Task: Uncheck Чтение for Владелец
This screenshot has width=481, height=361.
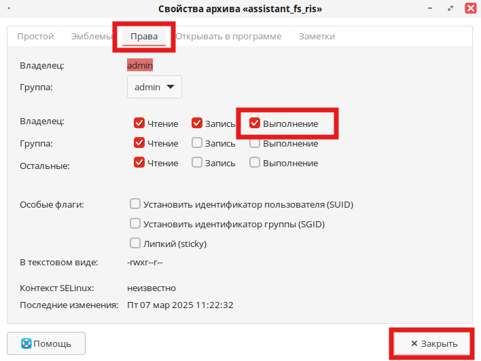Action: [139, 123]
